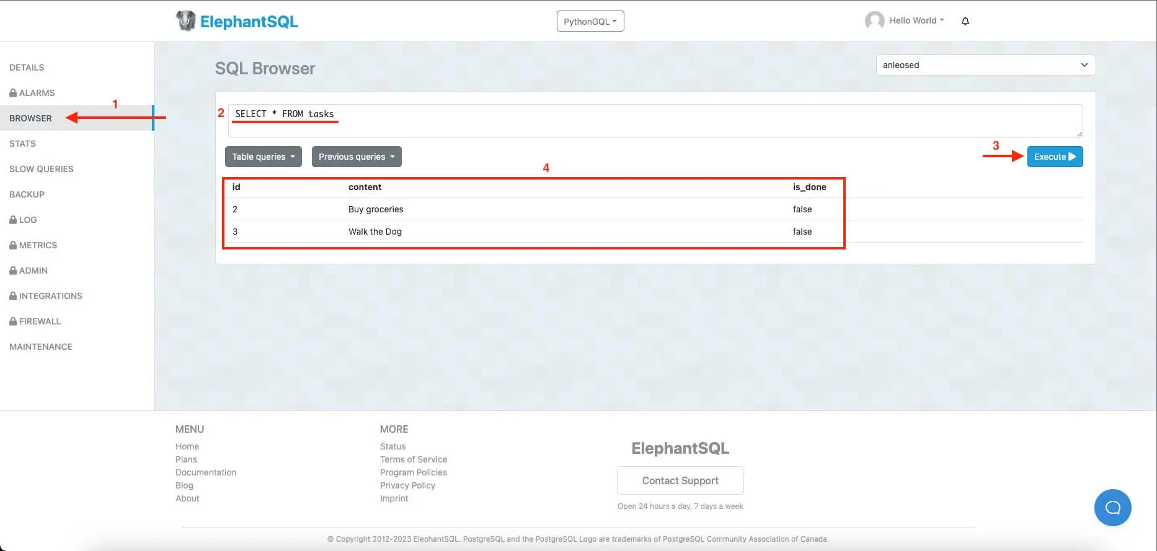Click the ElephantSQL elephant logo icon
1157x551 pixels.
[185, 21]
